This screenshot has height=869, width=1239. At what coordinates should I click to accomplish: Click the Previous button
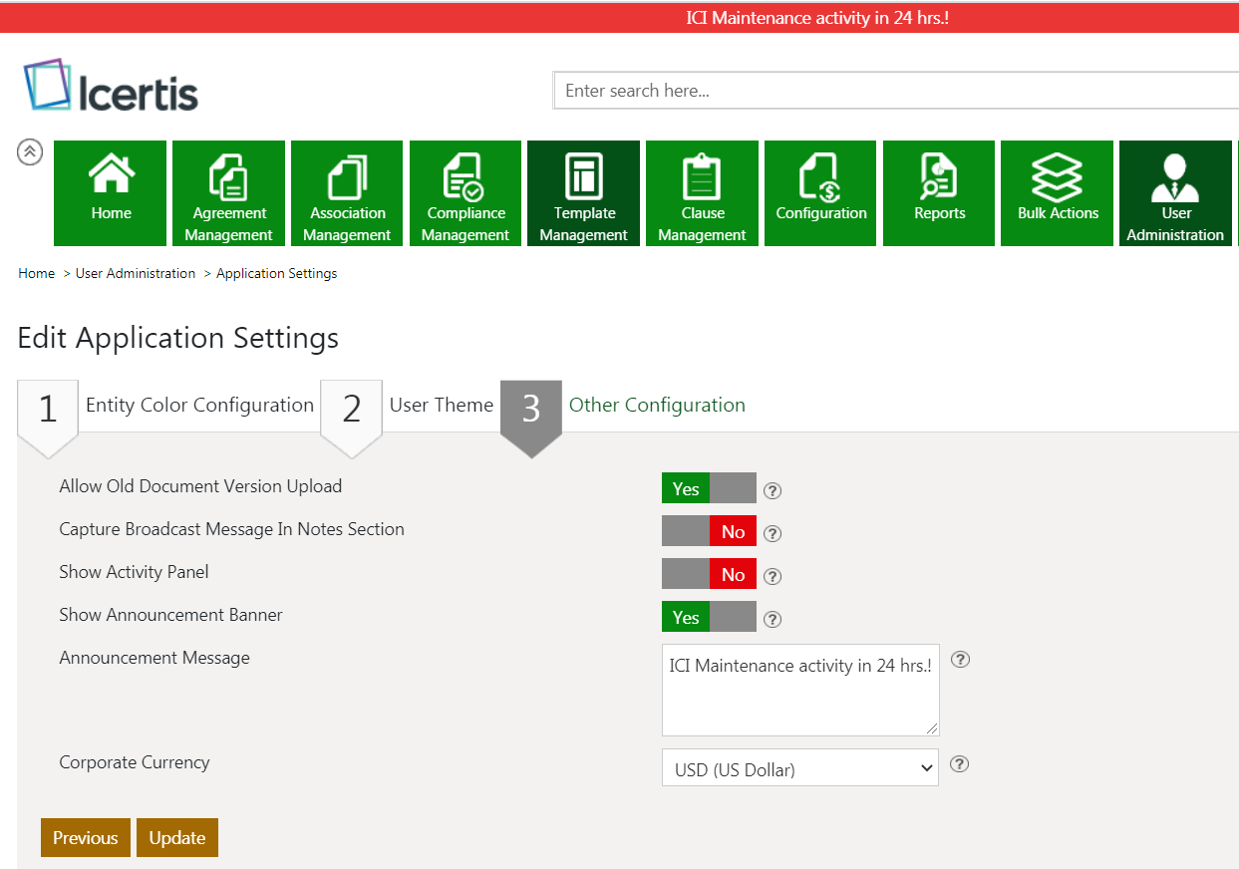point(85,838)
